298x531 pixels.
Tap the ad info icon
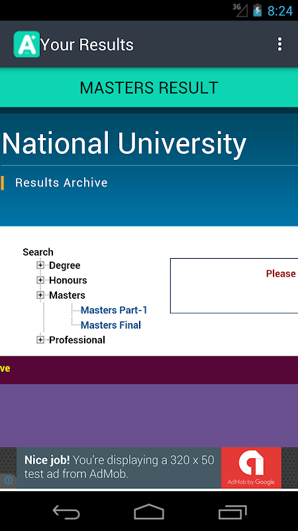click(x=9, y=480)
